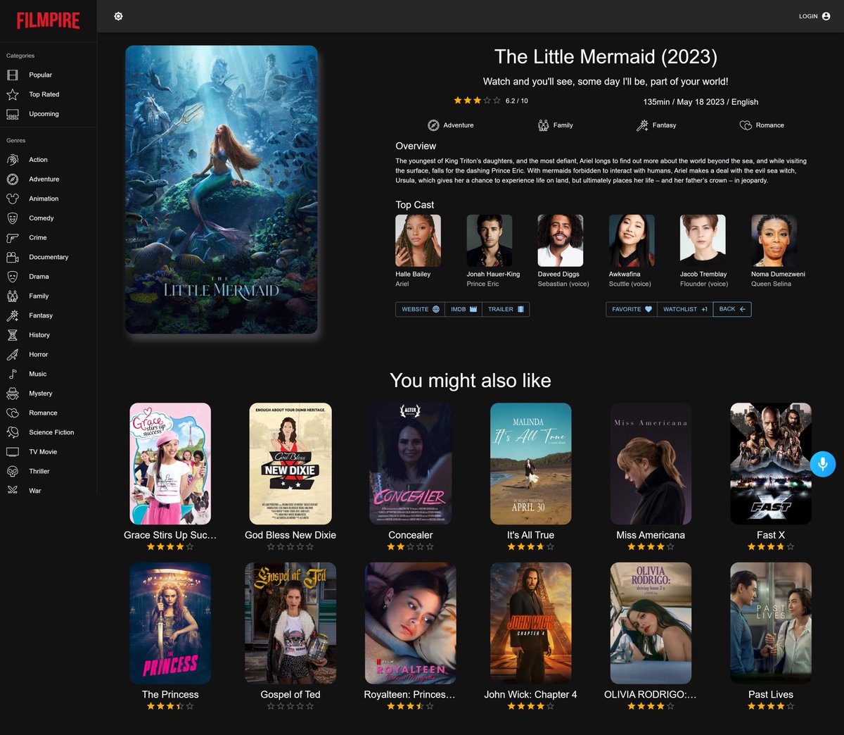Add movie to WATCHLIST

pyautogui.click(x=685, y=309)
